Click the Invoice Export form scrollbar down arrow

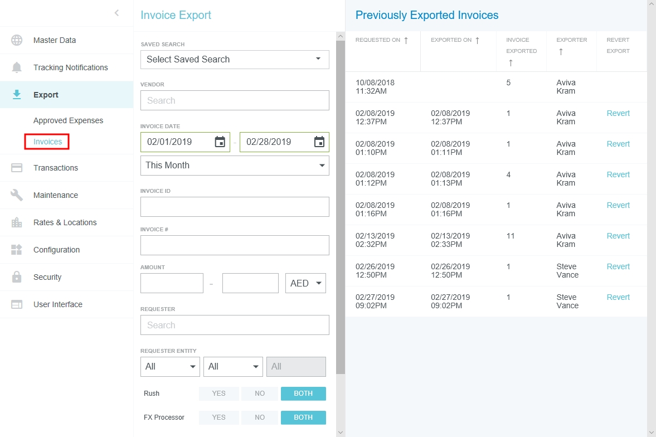(341, 432)
